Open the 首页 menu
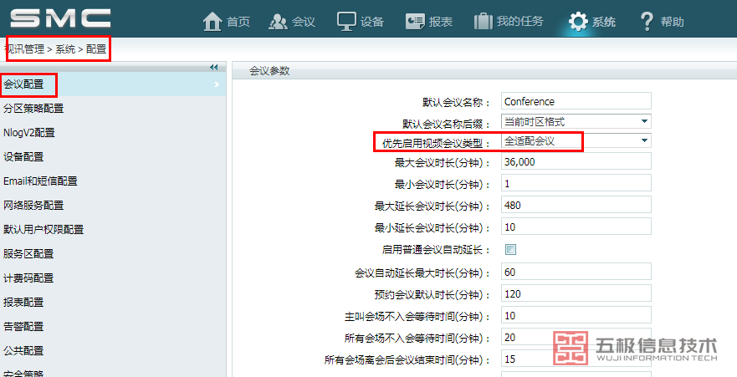This screenshot has height=377, width=737. (x=238, y=22)
